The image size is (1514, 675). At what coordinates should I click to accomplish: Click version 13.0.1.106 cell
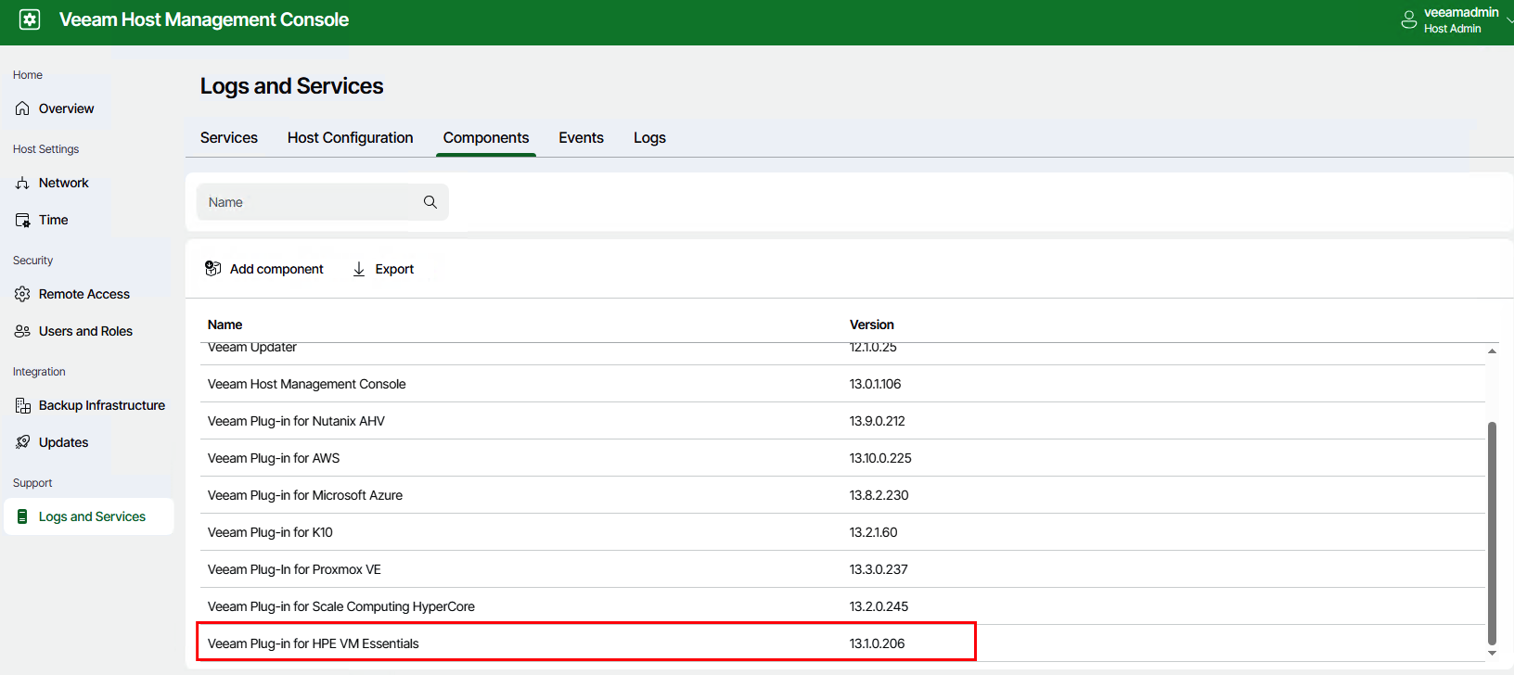click(876, 384)
